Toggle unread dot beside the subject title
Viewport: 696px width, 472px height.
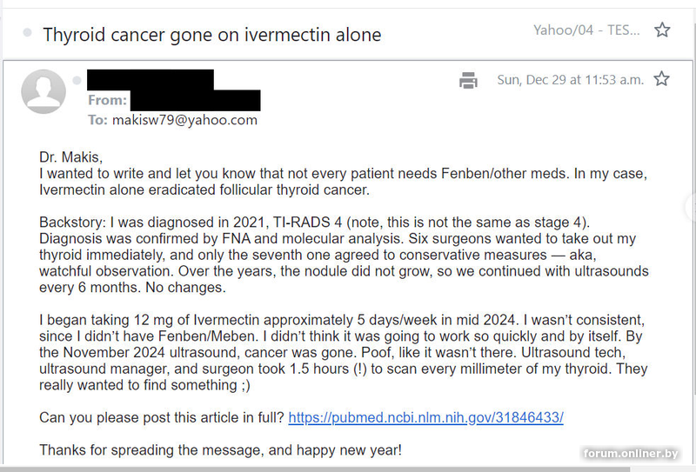28,32
